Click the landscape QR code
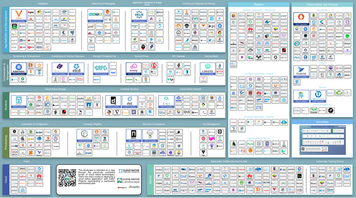 click(x=67, y=177)
